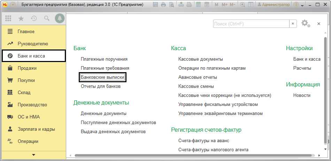Open Favorites star icon
The width and height of the screenshot is (331, 161).
click(21, 18)
